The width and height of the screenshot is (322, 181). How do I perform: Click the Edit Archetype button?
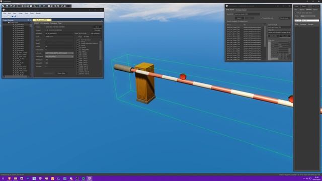tap(95, 34)
